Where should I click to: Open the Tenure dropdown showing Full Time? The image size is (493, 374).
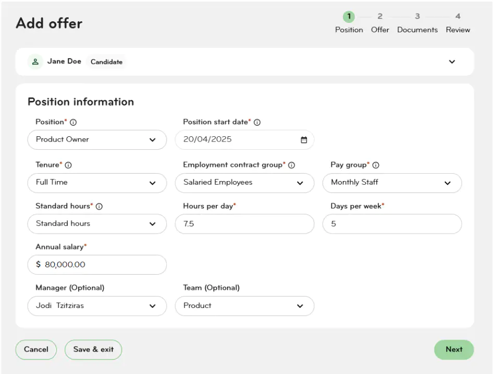click(97, 183)
